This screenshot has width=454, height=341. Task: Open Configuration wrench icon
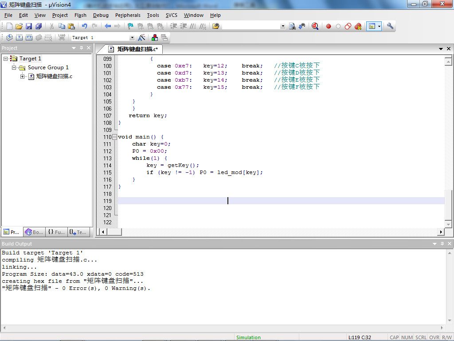click(390, 26)
